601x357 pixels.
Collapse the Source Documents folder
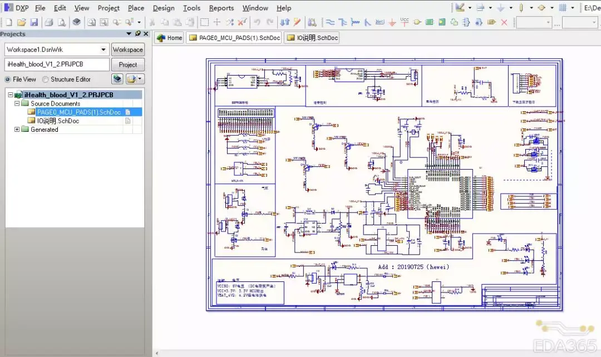17,103
